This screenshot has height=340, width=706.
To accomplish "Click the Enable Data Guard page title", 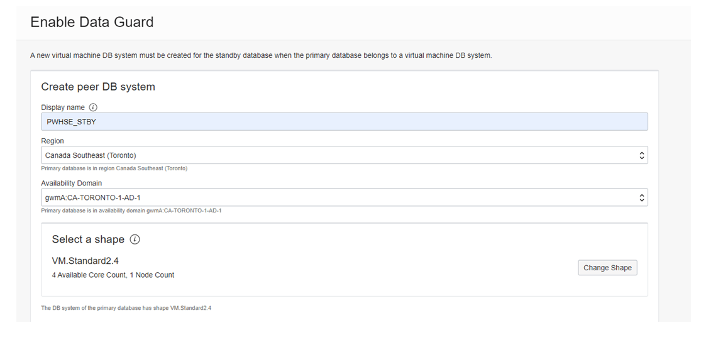I will (x=92, y=22).
